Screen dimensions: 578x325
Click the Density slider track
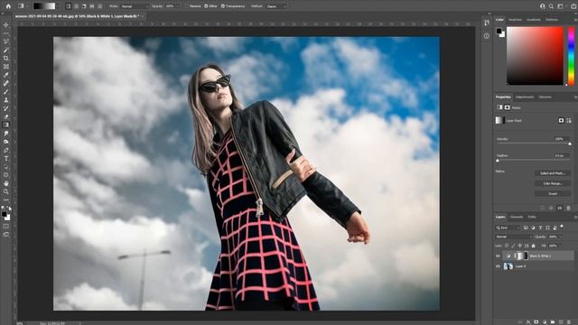point(534,144)
